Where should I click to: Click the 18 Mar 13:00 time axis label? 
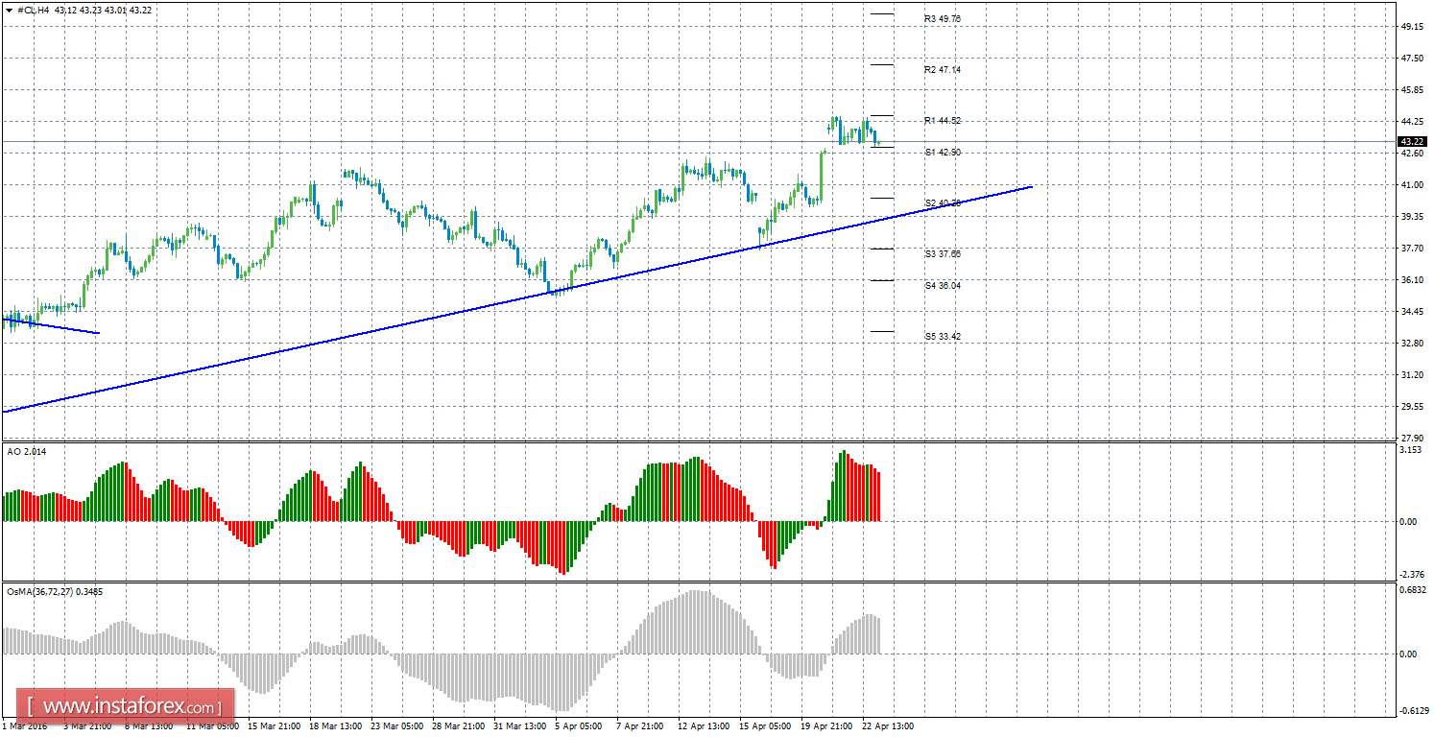click(x=335, y=726)
